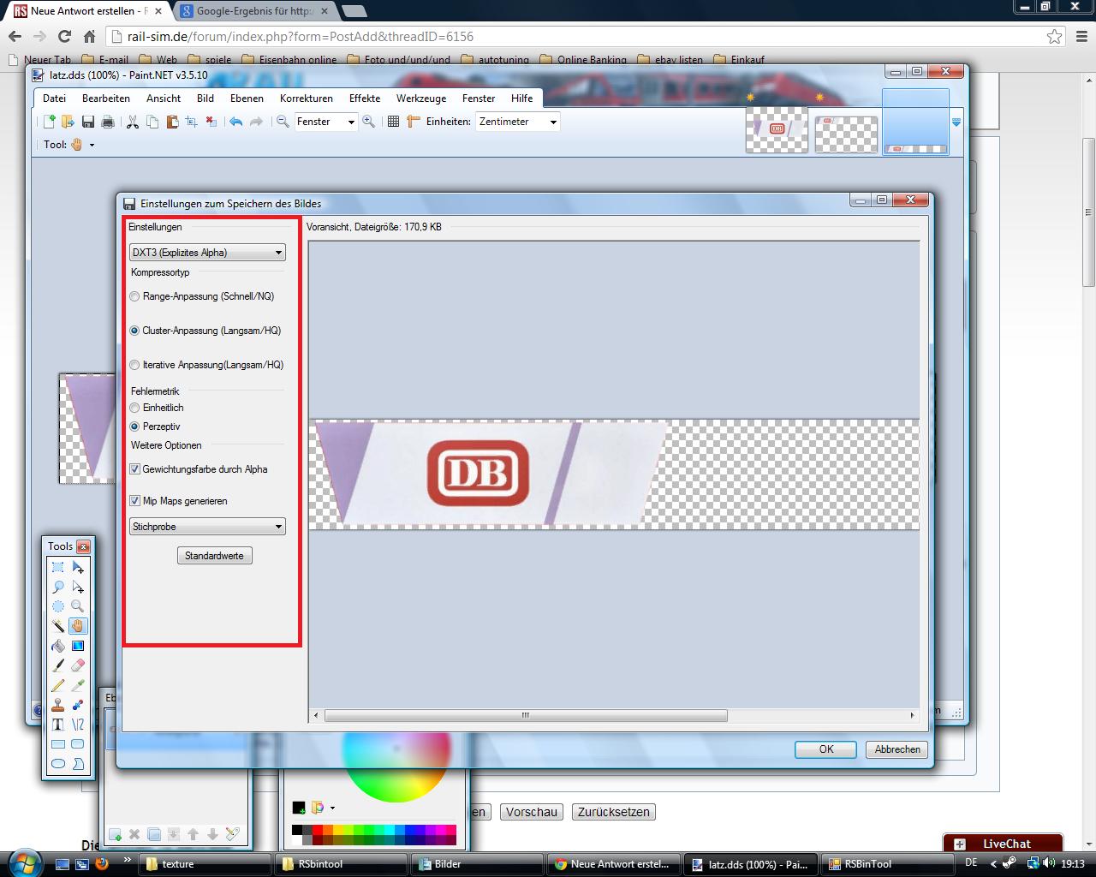Select Range-Anpassung (Schnell/NQ) compressor option
This screenshot has height=877, width=1096.
point(134,296)
